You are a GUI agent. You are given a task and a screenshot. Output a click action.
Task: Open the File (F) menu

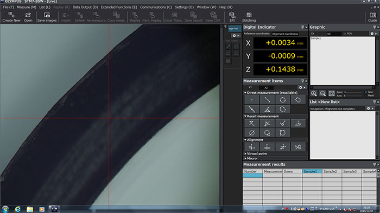[x=9, y=7]
